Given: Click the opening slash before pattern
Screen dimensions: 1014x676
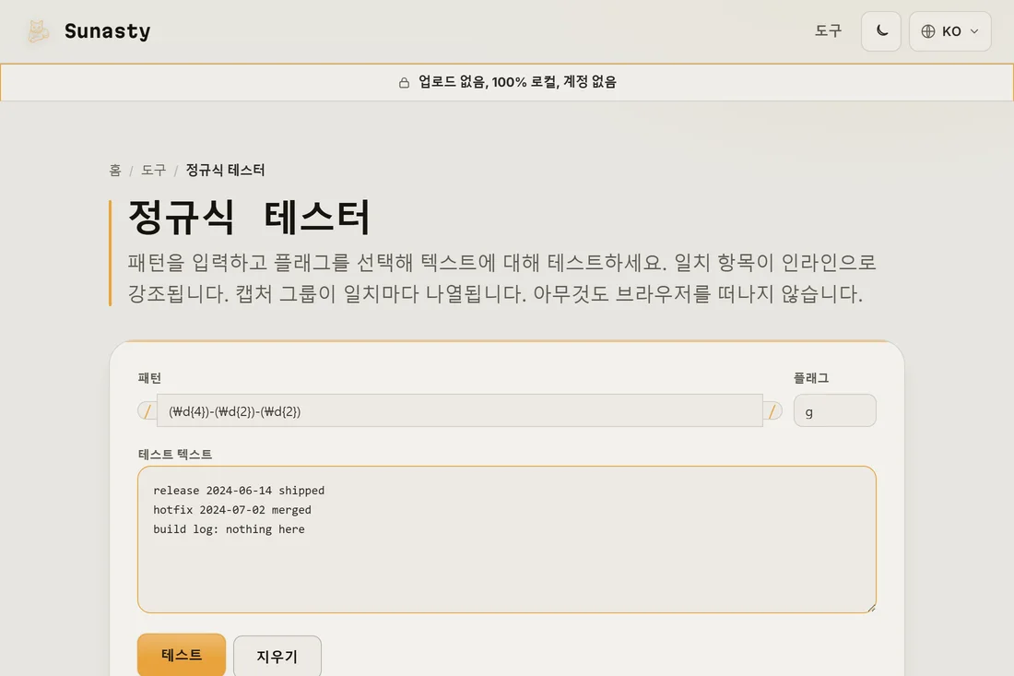Looking at the screenshot, I should click(x=147, y=410).
